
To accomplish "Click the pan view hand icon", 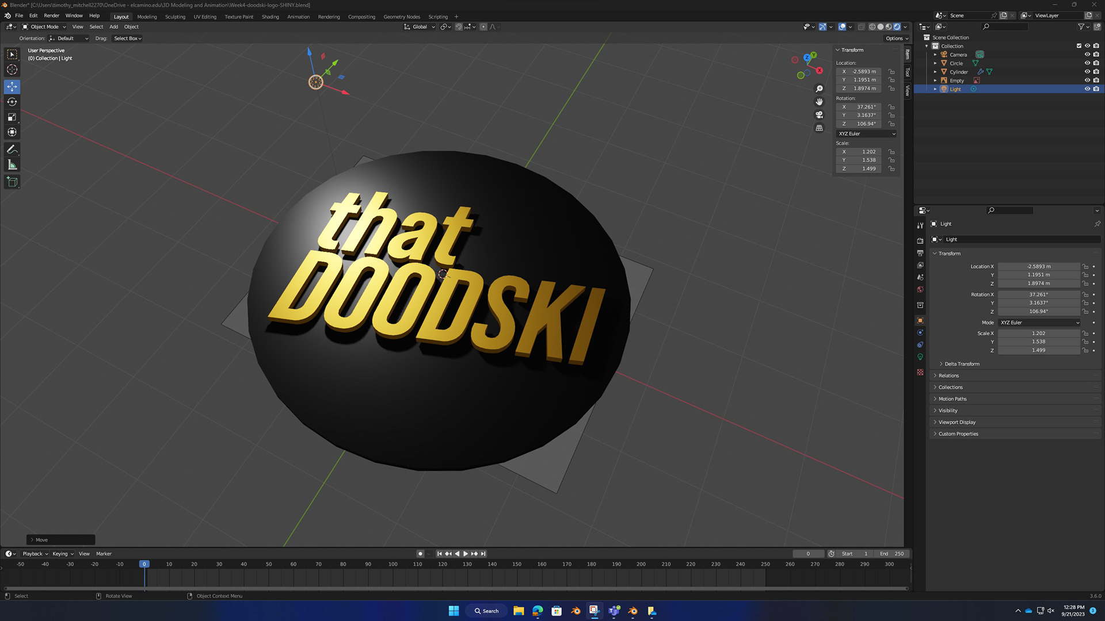I will (820, 102).
